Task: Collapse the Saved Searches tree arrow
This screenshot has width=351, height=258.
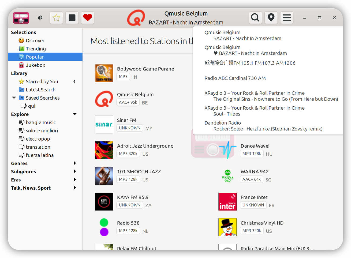Action: click(x=14, y=98)
